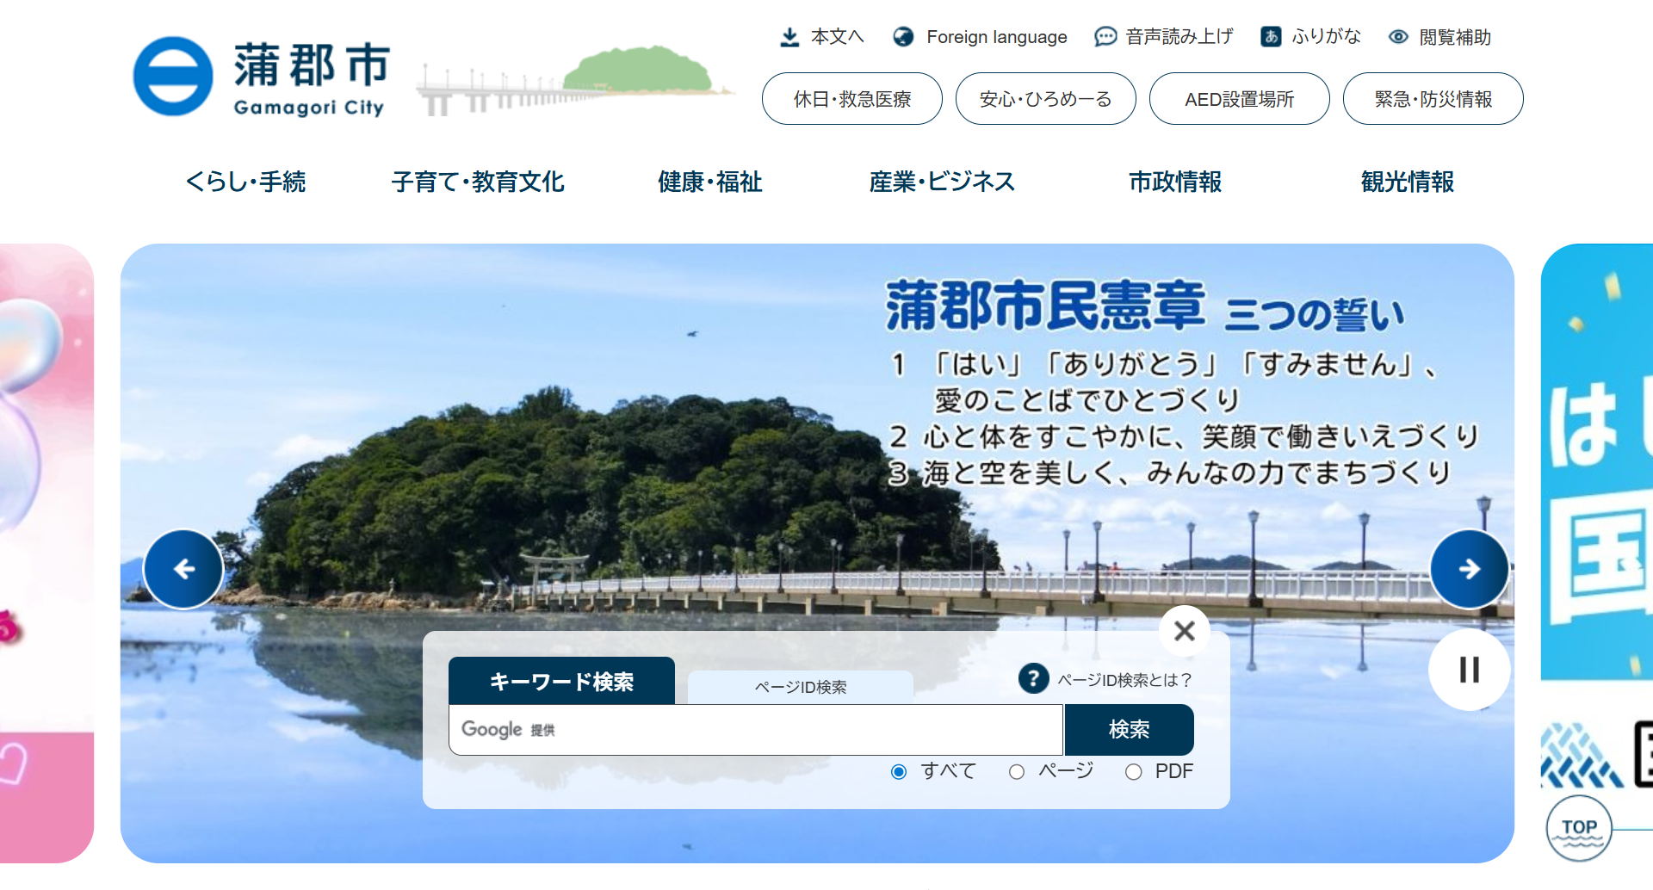Pause the slideshow
Screen dimensions: 1653x890
(1470, 670)
